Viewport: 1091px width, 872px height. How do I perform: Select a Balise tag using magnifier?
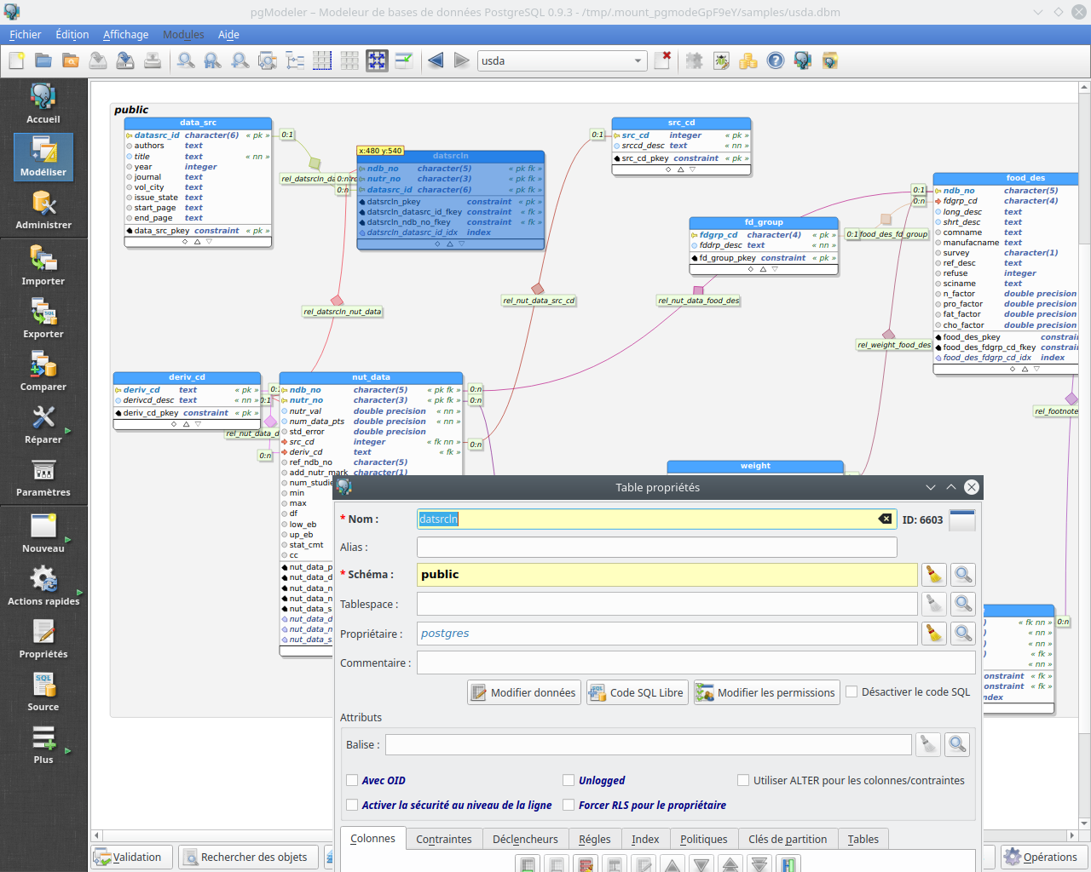coord(957,744)
